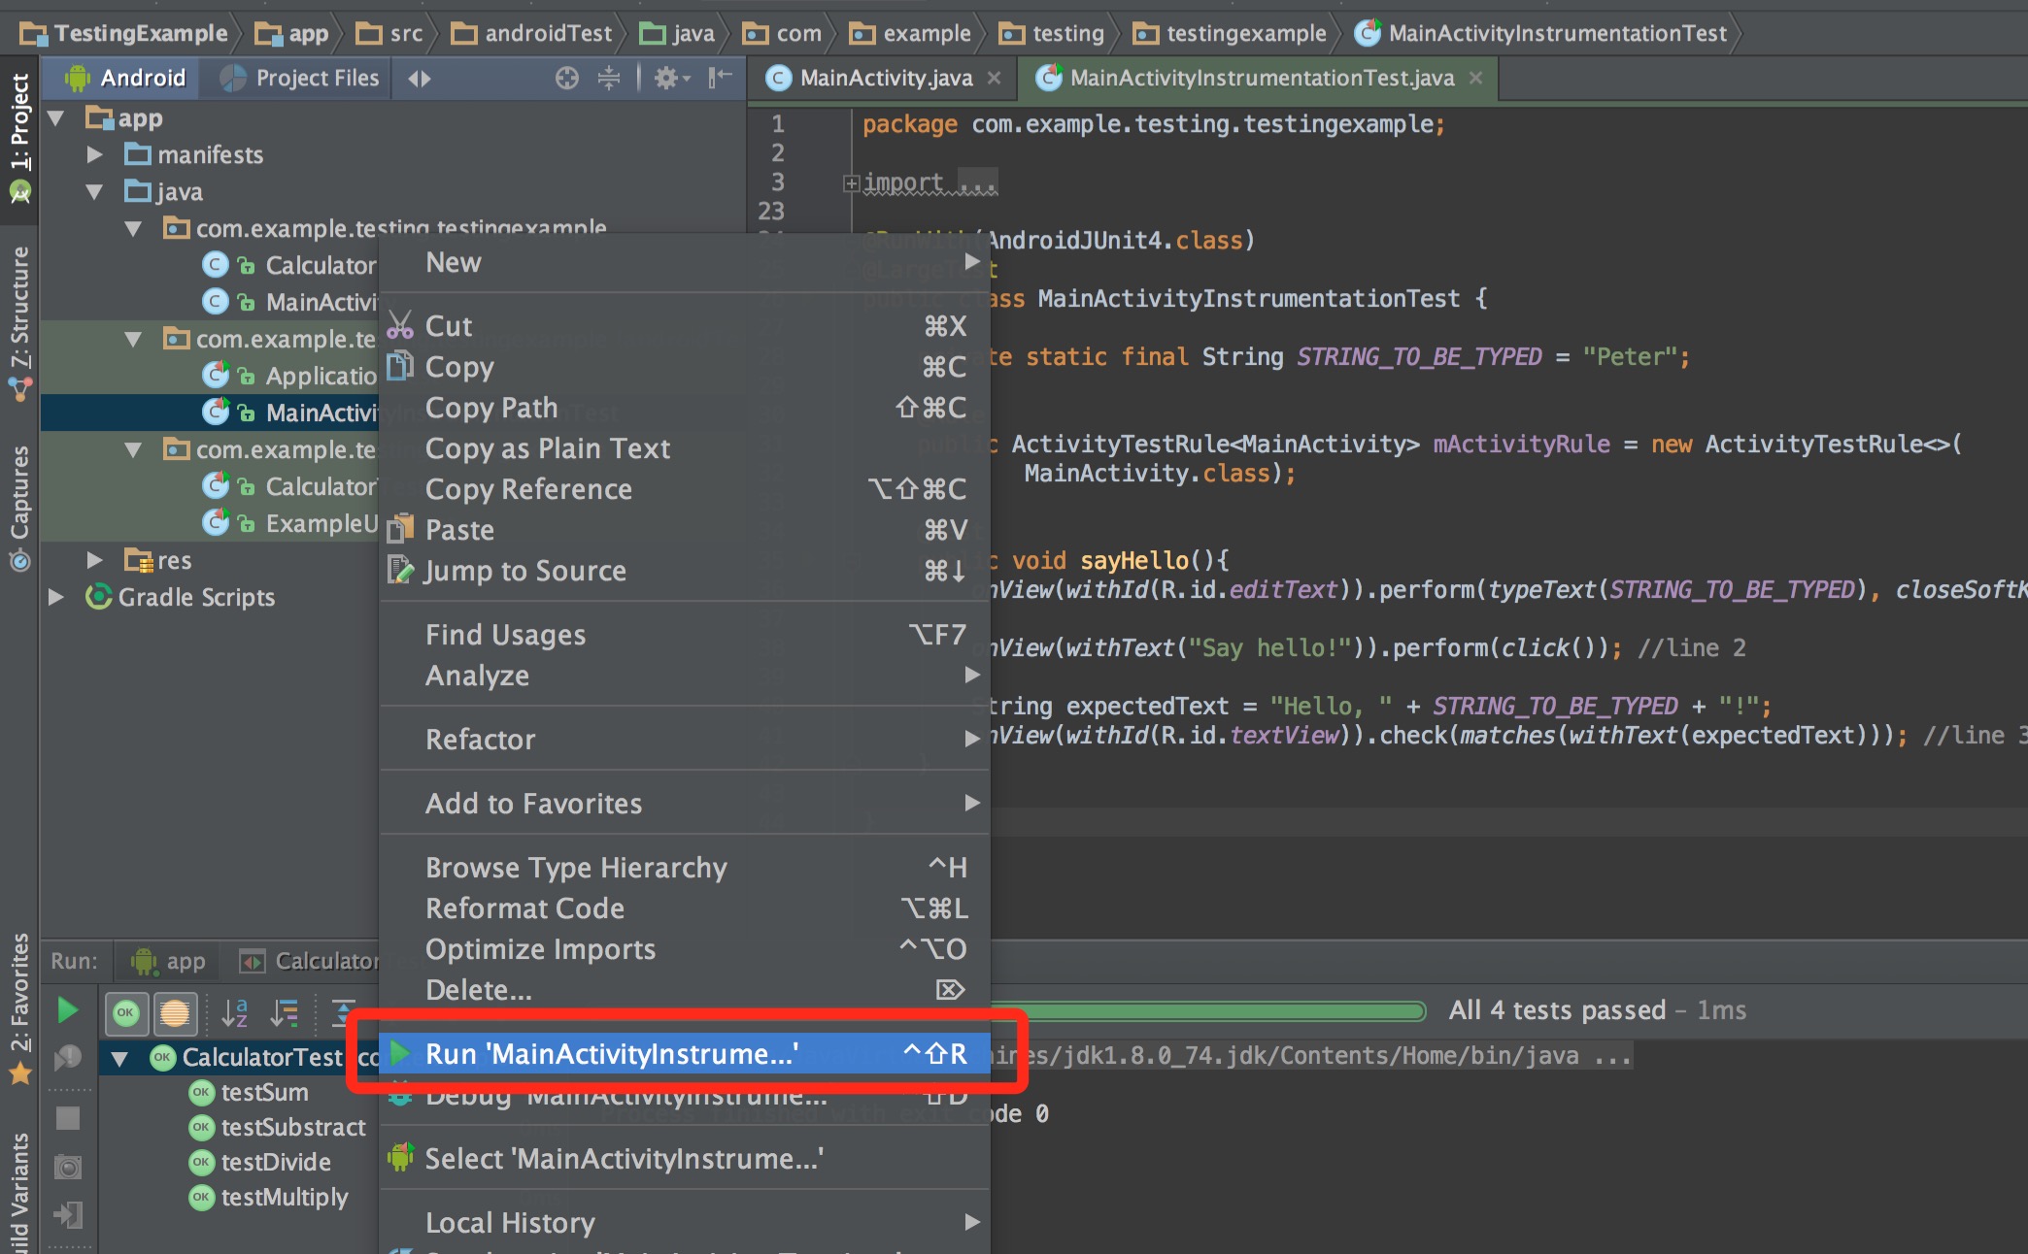This screenshot has height=1254, width=2028.
Task: Switch to the Project Files view tab
Action: pos(298,78)
